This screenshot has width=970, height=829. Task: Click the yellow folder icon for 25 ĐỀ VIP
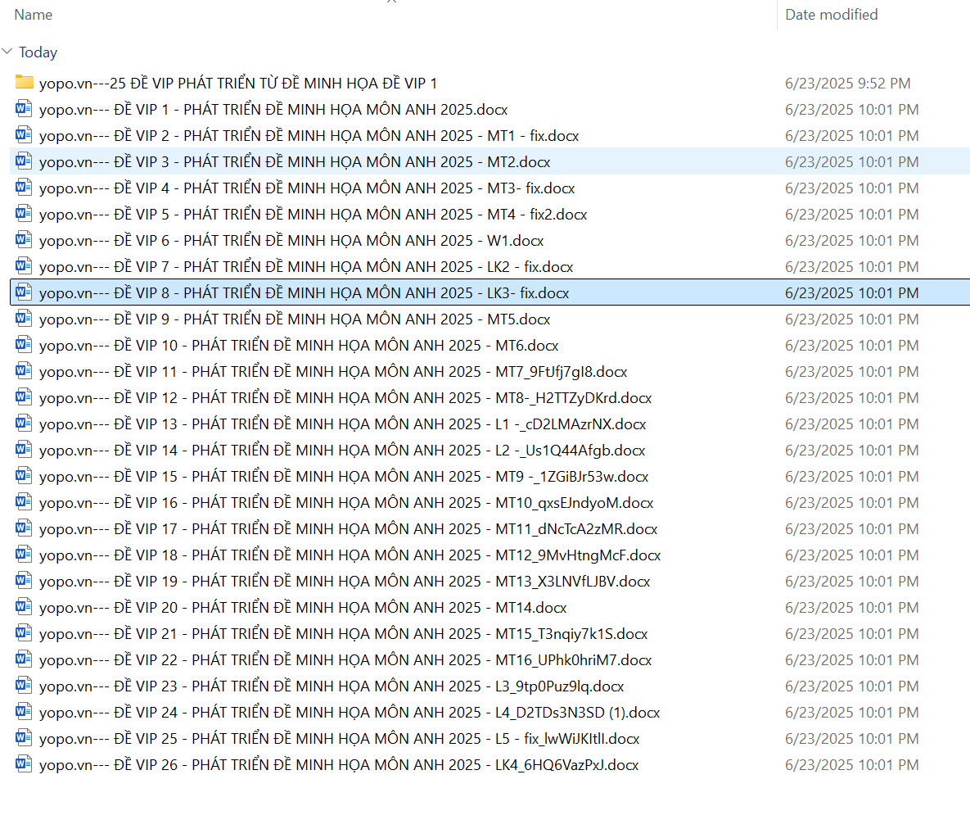point(24,83)
